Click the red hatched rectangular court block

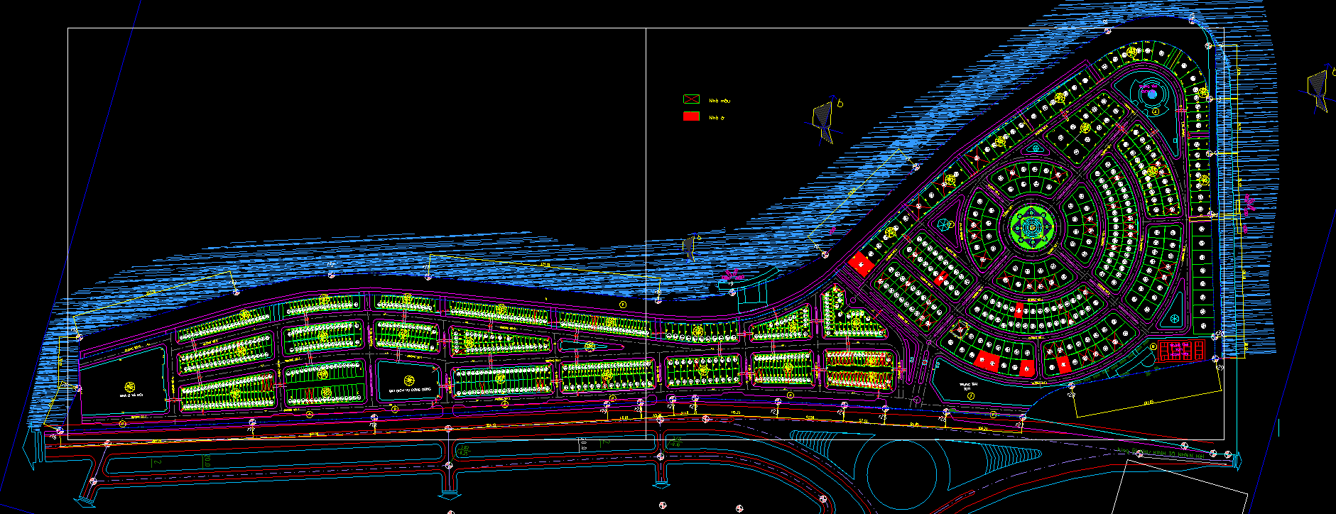coord(1180,350)
